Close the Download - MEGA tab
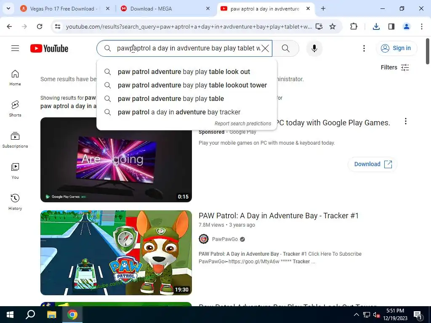The height and width of the screenshot is (323, 431). coord(208,9)
